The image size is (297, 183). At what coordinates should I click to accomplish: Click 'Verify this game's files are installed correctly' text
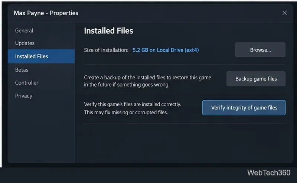(133, 104)
